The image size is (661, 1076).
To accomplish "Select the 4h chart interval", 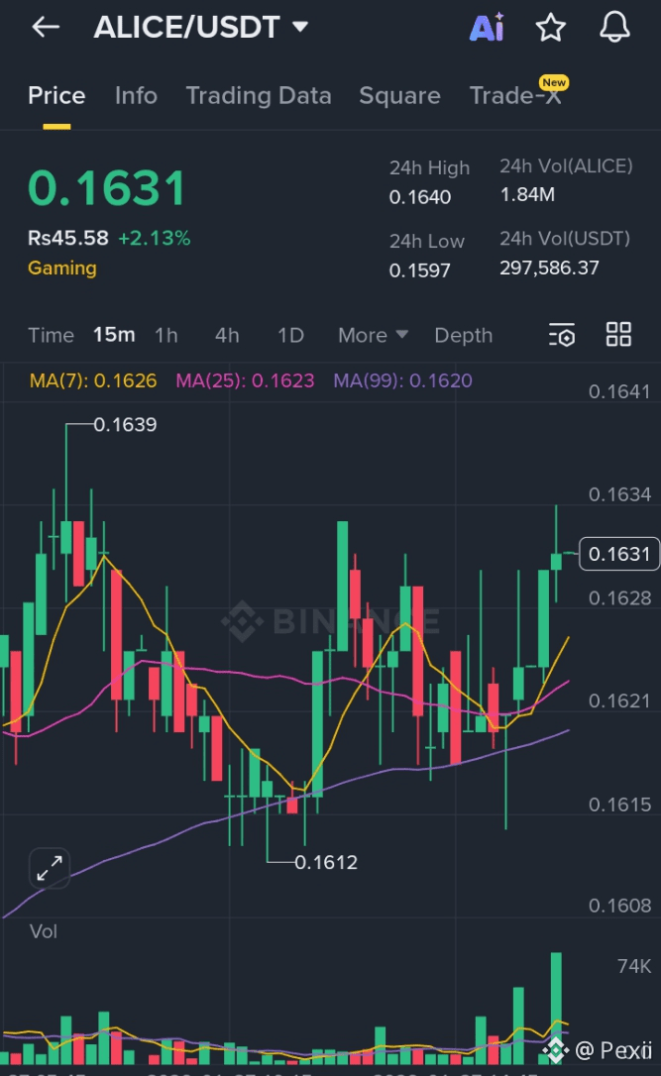I will tap(227, 335).
